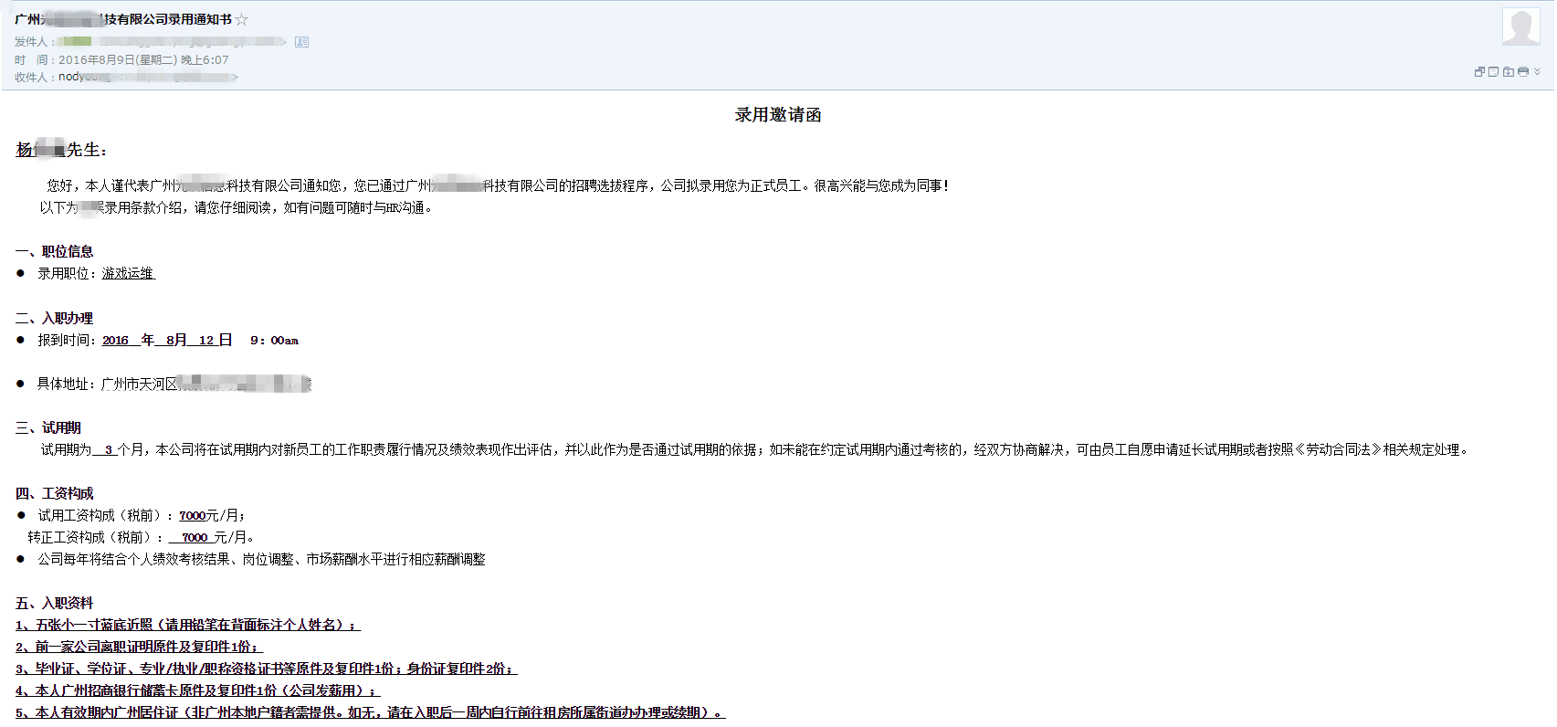Print this email using the printer icon
Image resolution: width=1557 pixels, height=727 pixels.
coord(1523,71)
